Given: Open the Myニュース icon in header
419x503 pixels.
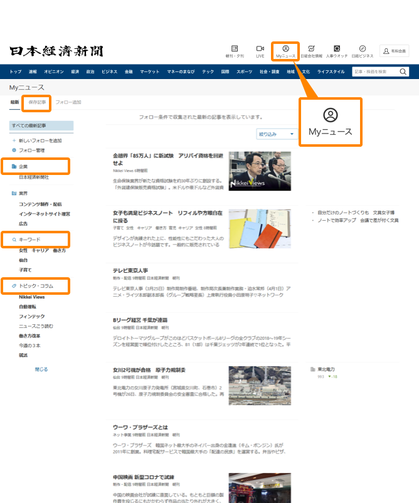Looking at the screenshot, I should pos(285,49).
